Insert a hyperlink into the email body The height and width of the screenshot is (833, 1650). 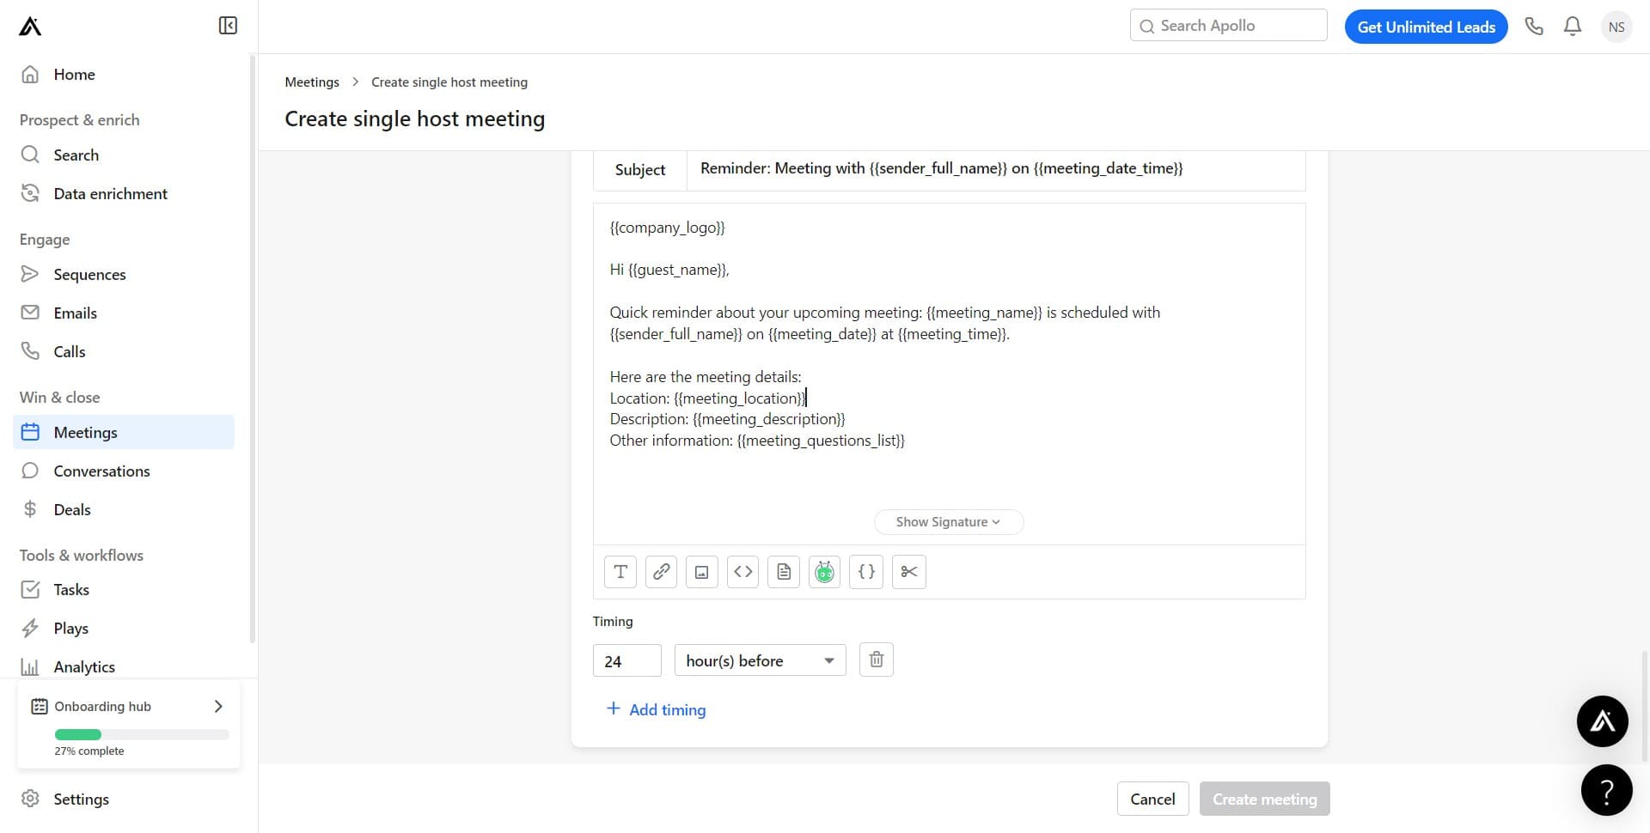[x=660, y=571]
